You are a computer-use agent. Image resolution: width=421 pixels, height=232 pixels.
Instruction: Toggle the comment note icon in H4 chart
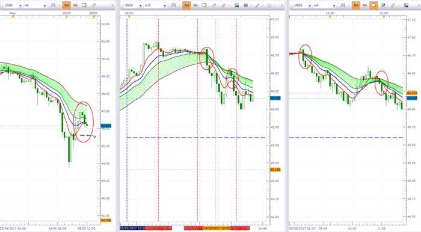pos(84,5)
